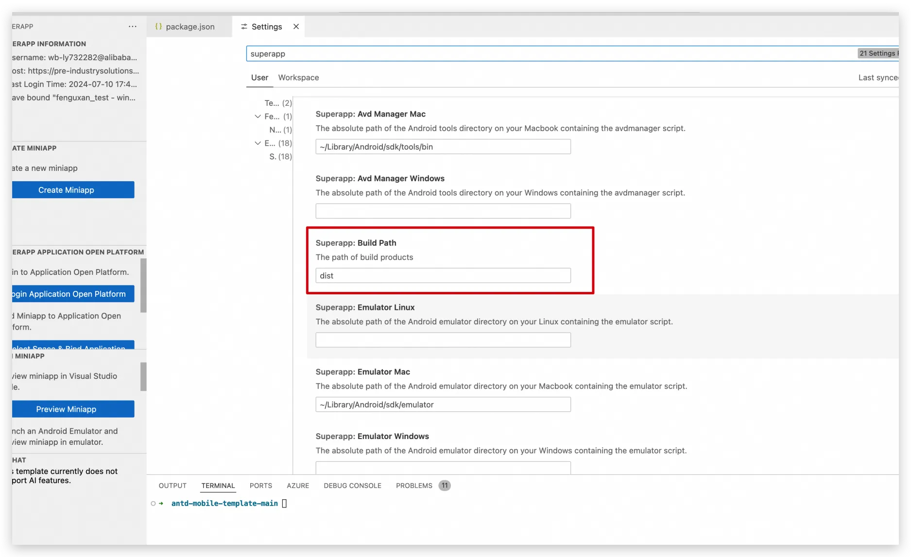Viewport: 911px width, 557px height.
Task: Click the "Superapp: Avd Manager Windows" setting title
Action: pos(380,179)
